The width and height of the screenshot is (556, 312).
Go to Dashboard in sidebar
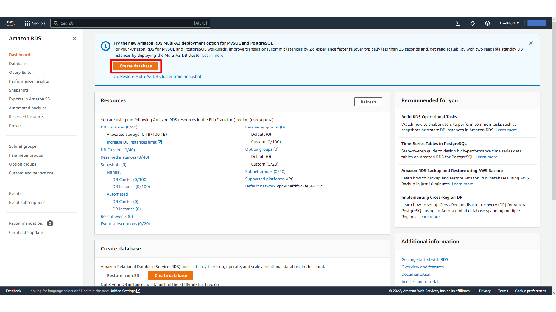pos(20,55)
